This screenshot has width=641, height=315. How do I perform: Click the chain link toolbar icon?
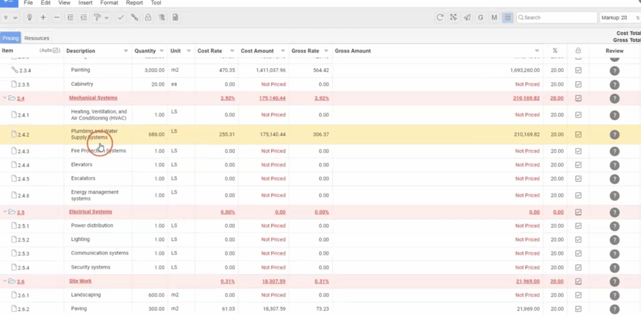[x=134, y=17]
